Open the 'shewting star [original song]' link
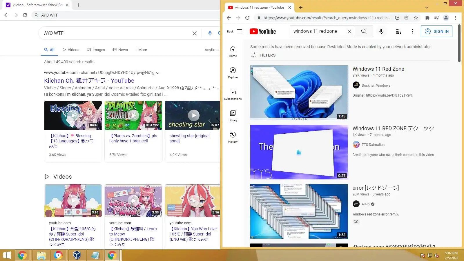 point(189,138)
